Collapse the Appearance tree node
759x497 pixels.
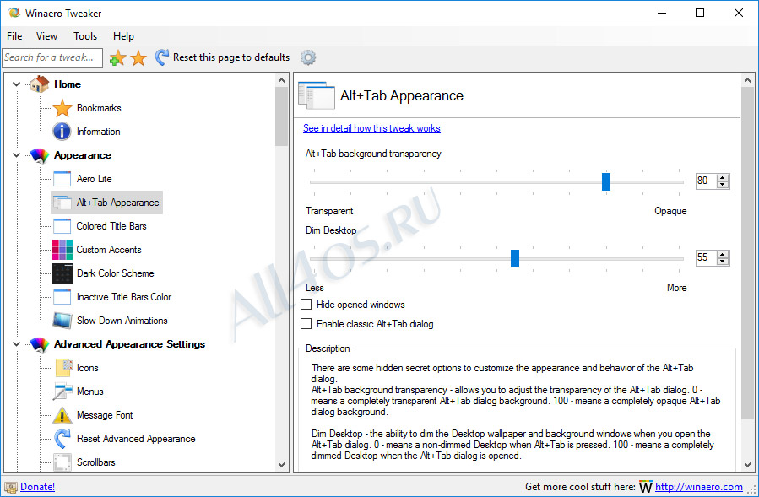(x=16, y=155)
